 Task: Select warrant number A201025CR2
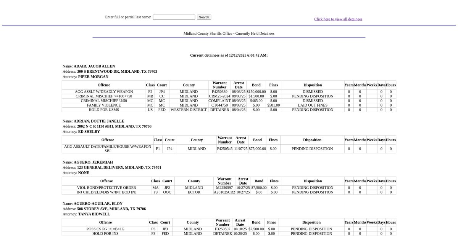point(224,192)
